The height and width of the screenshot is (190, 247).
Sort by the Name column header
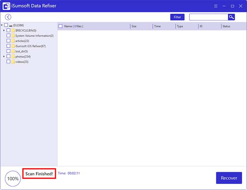73,26
